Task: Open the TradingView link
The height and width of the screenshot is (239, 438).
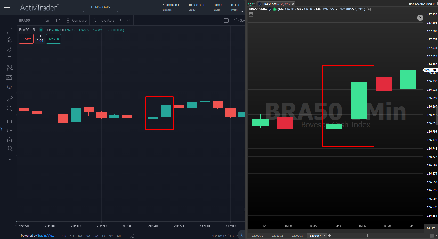Action: point(46,236)
